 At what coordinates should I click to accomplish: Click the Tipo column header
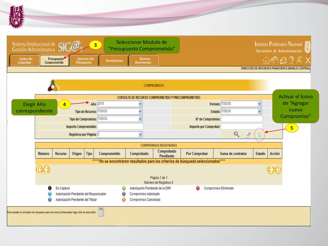point(89,153)
